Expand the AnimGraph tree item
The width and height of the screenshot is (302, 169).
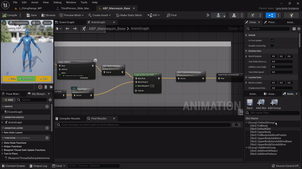2,122
